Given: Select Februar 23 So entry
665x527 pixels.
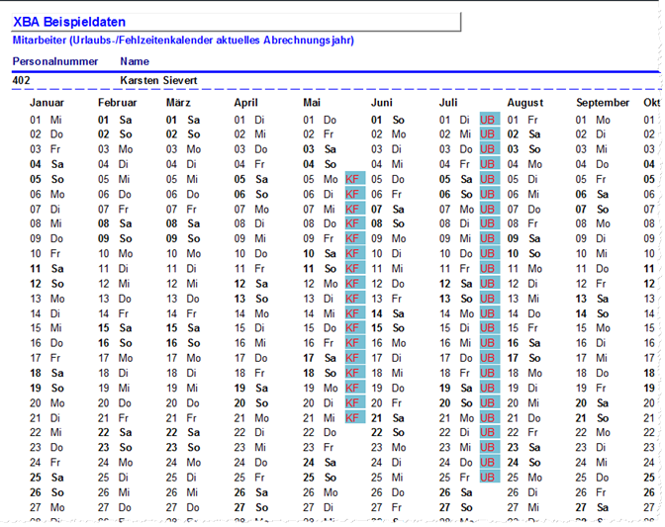Looking at the screenshot, I should (x=115, y=448).
